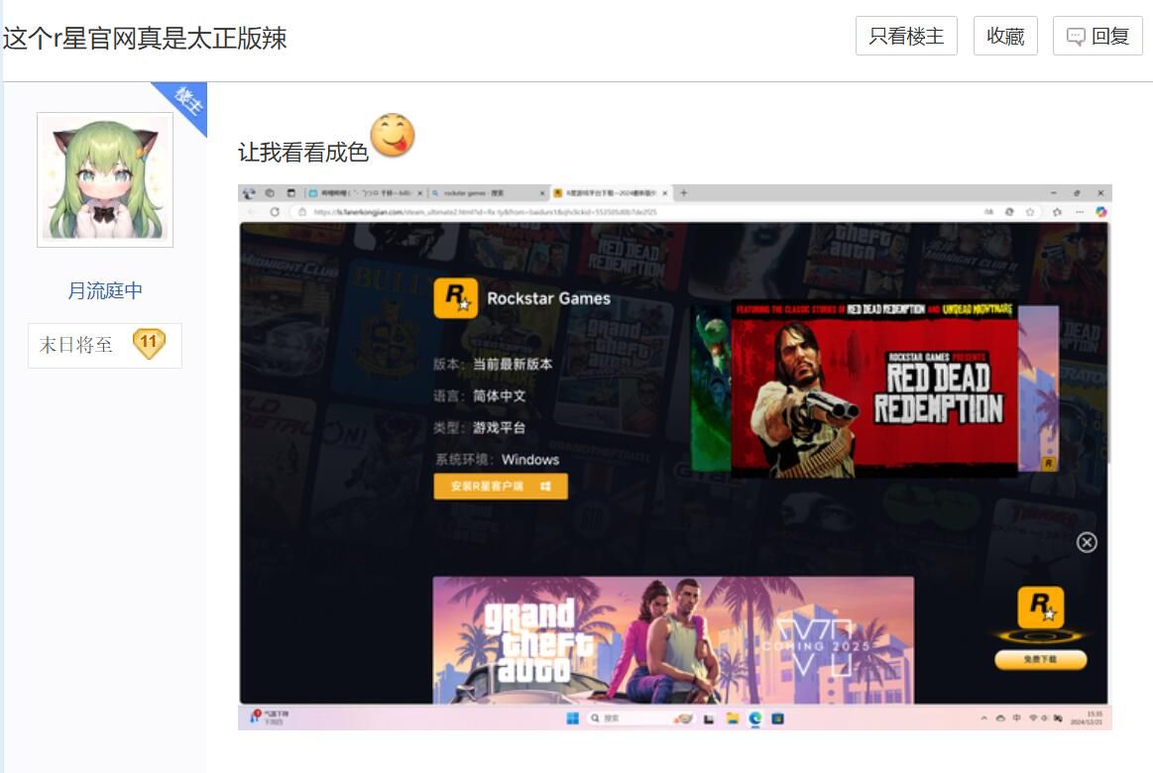Click the text 简体中文 language value
1153x773 pixels.
pos(500,396)
